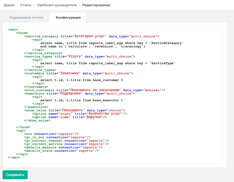This screenshot has height=182, width=234.
Task: Select the Конфигурация tab
Action: point(68,17)
